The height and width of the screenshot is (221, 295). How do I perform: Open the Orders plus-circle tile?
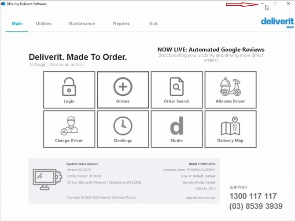tap(123, 90)
